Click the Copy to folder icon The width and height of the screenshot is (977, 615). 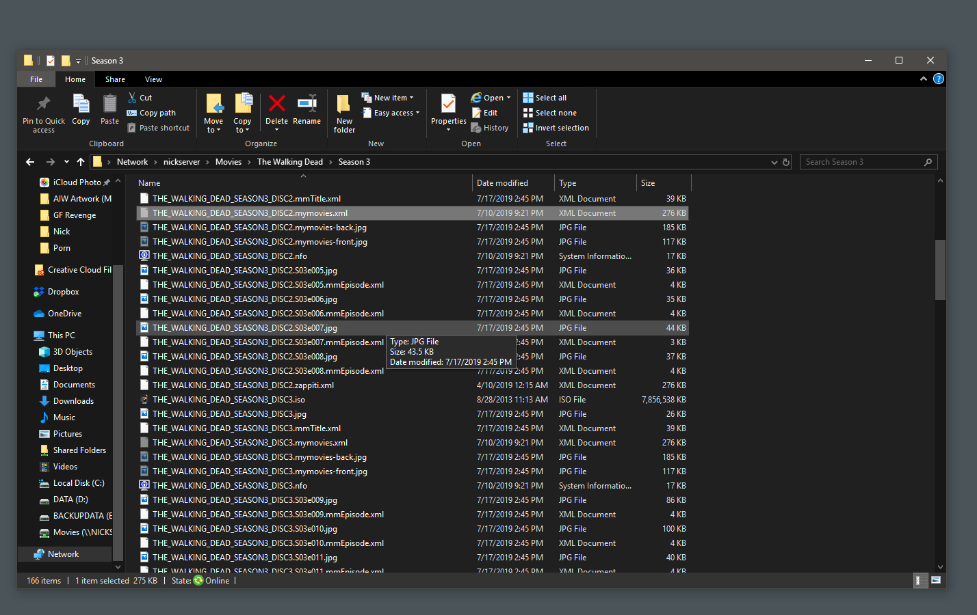pyautogui.click(x=243, y=103)
